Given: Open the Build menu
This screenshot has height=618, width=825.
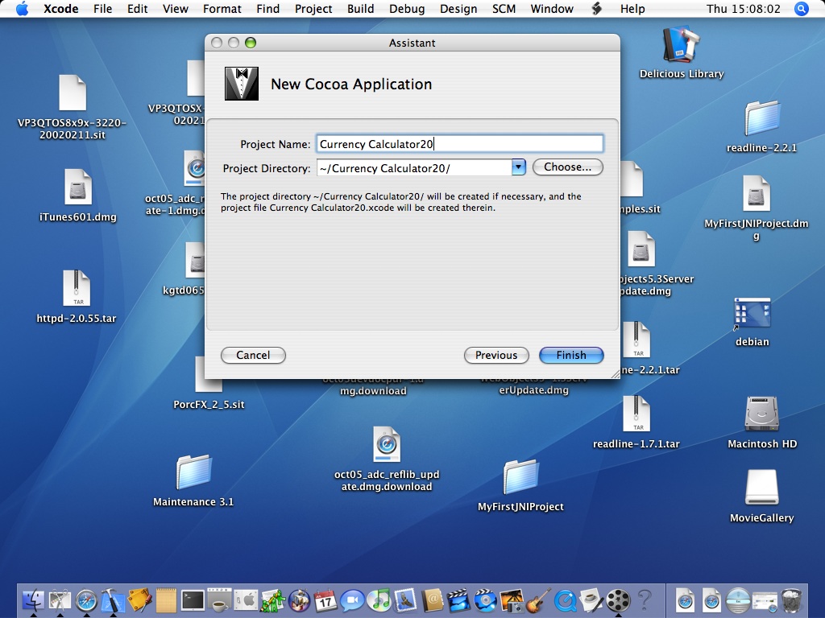Looking at the screenshot, I should click(360, 9).
